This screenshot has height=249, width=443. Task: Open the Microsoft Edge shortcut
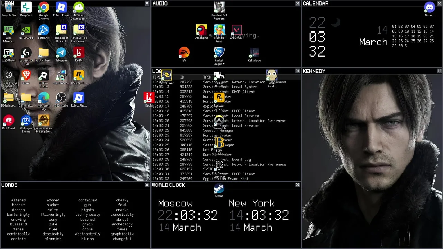pos(44,101)
